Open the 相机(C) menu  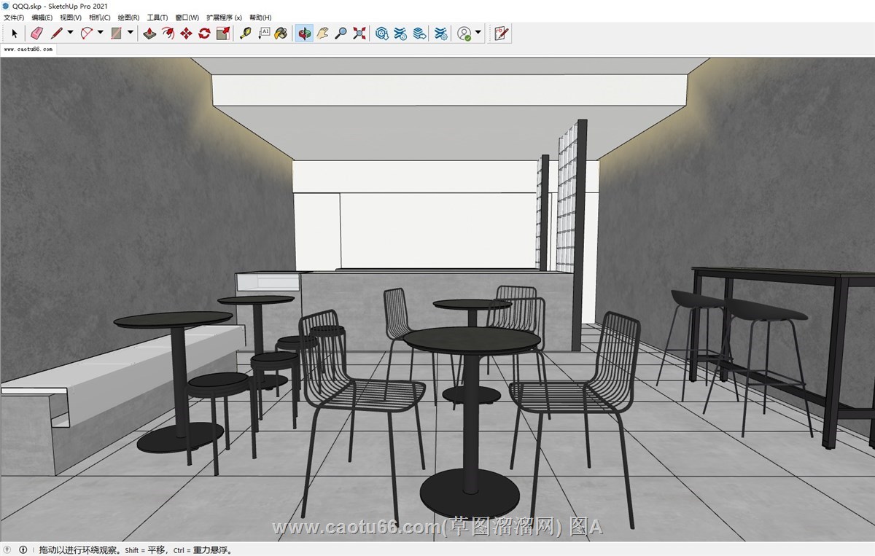99,17
